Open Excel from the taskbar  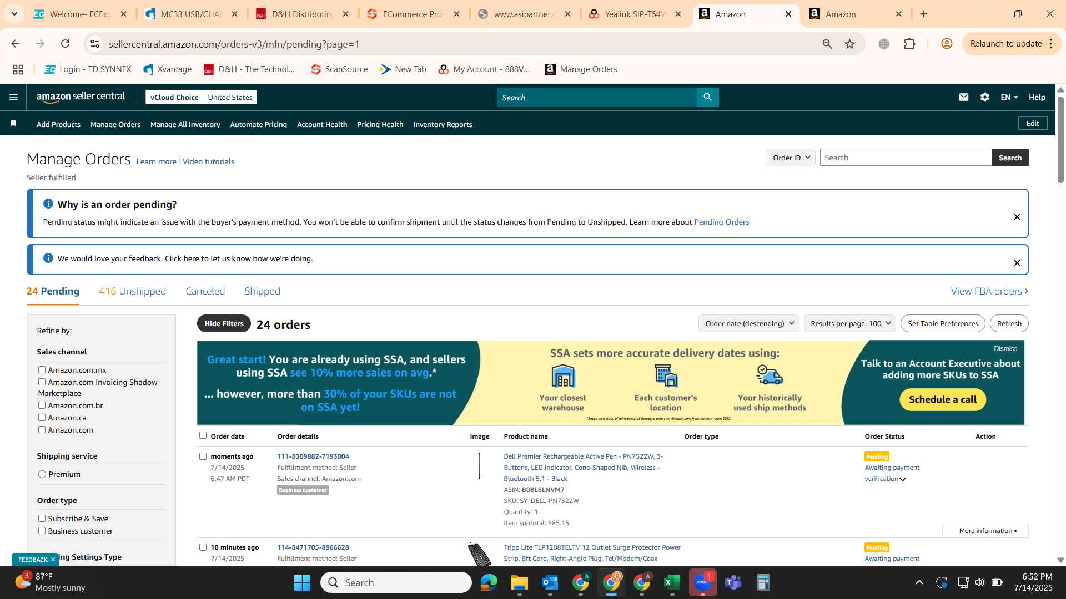pyautogui.click(x=672, y=582)
